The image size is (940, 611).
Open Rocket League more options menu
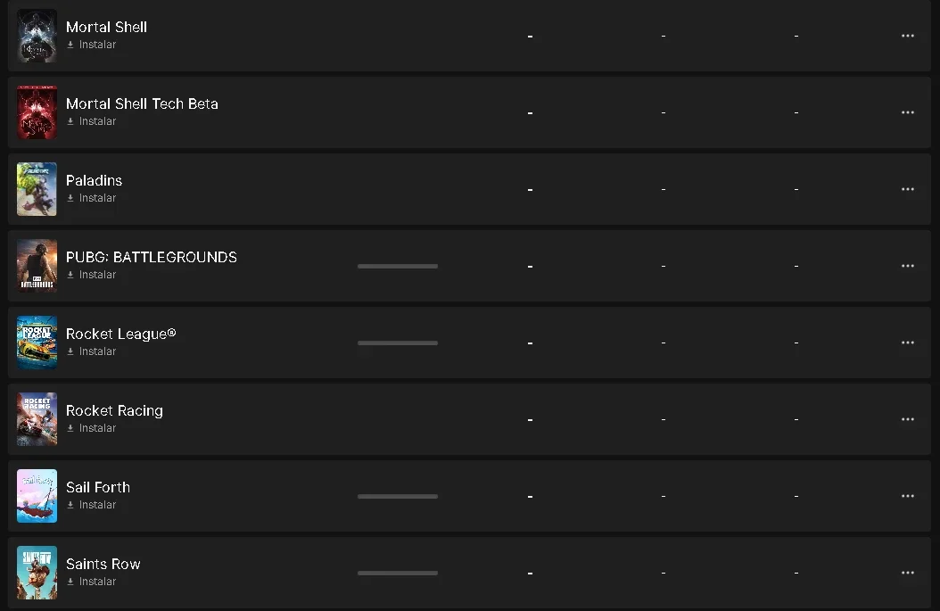(x=908, y=343)
